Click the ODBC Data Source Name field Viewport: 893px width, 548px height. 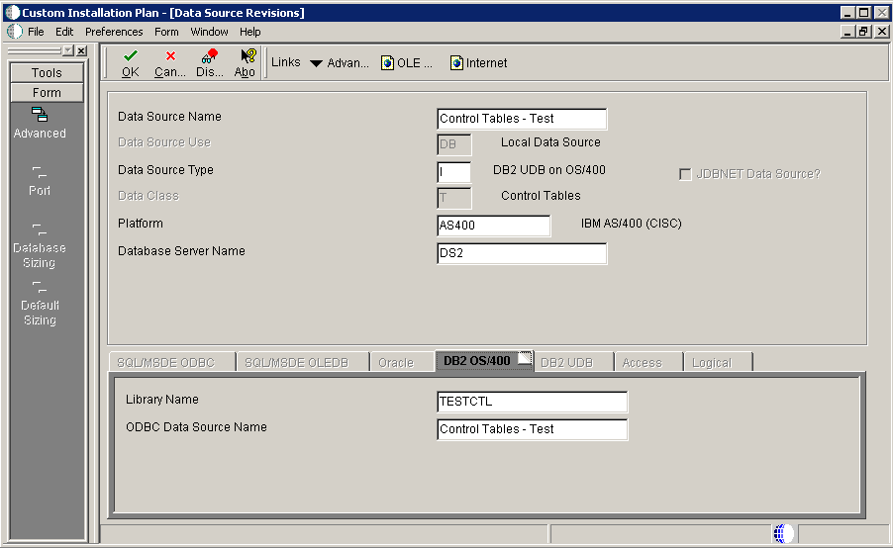pos(532,429)
